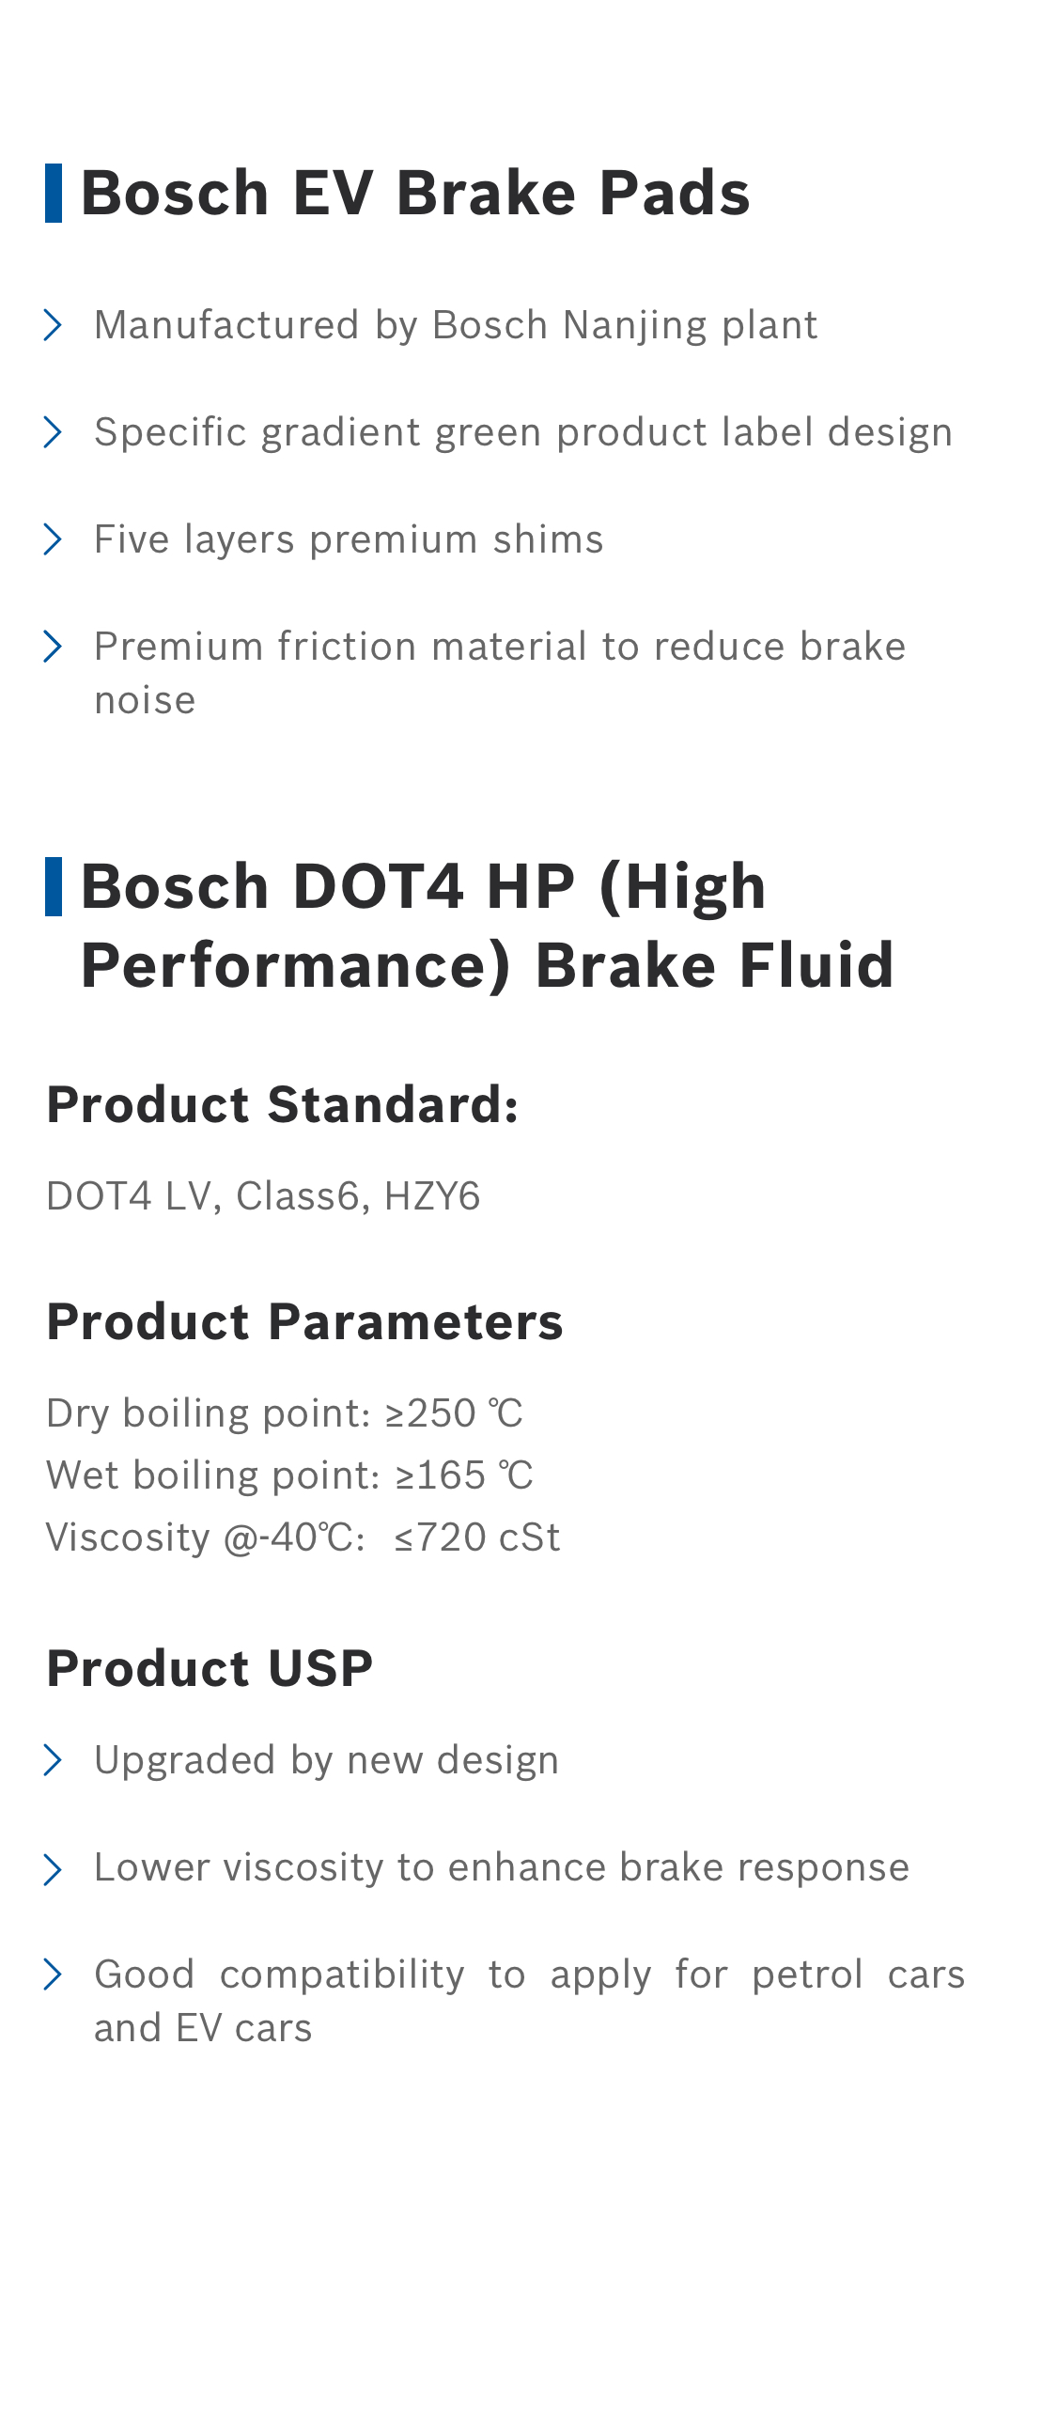This screenshot has width=1057, height=2419.
Task: Click chevron next to gradient green label design
Action: [x=53, y=432]
